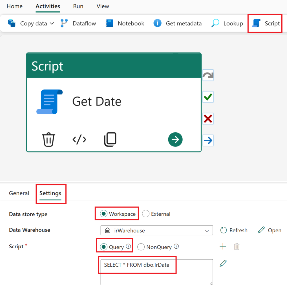Viewport: 287px width, 289px height.
Task: Switch to the General tab
Action: coord(19,193)
